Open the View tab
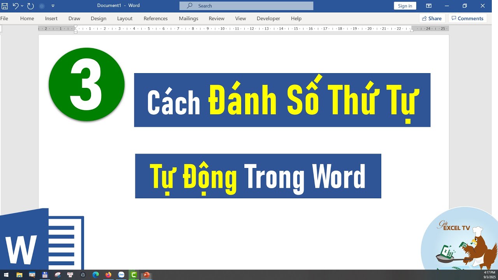498x280 pixels. 240,18
